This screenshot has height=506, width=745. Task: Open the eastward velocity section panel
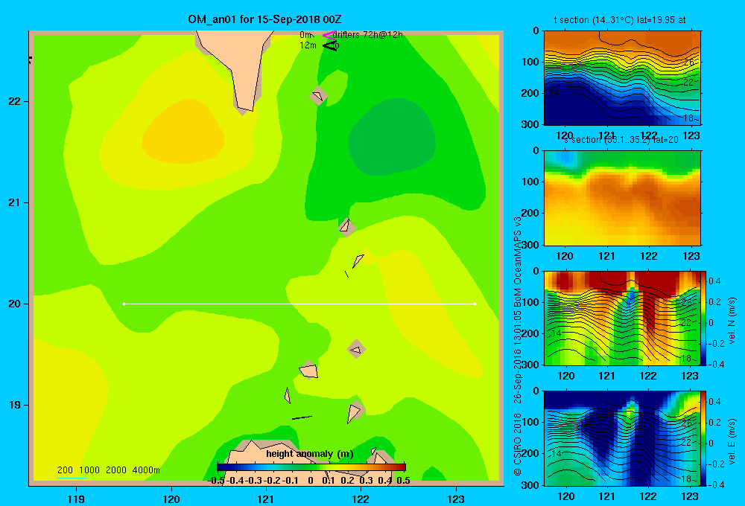[x=622, y=438]
